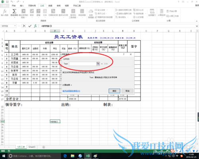Open the Name Manager
This screenshot has height=159, width=199.
(91, 14)
